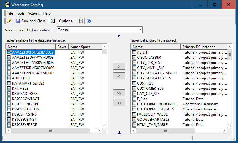
Task: Click the FACEBOOK_VALUE table icon
Action: coord(134,114)
